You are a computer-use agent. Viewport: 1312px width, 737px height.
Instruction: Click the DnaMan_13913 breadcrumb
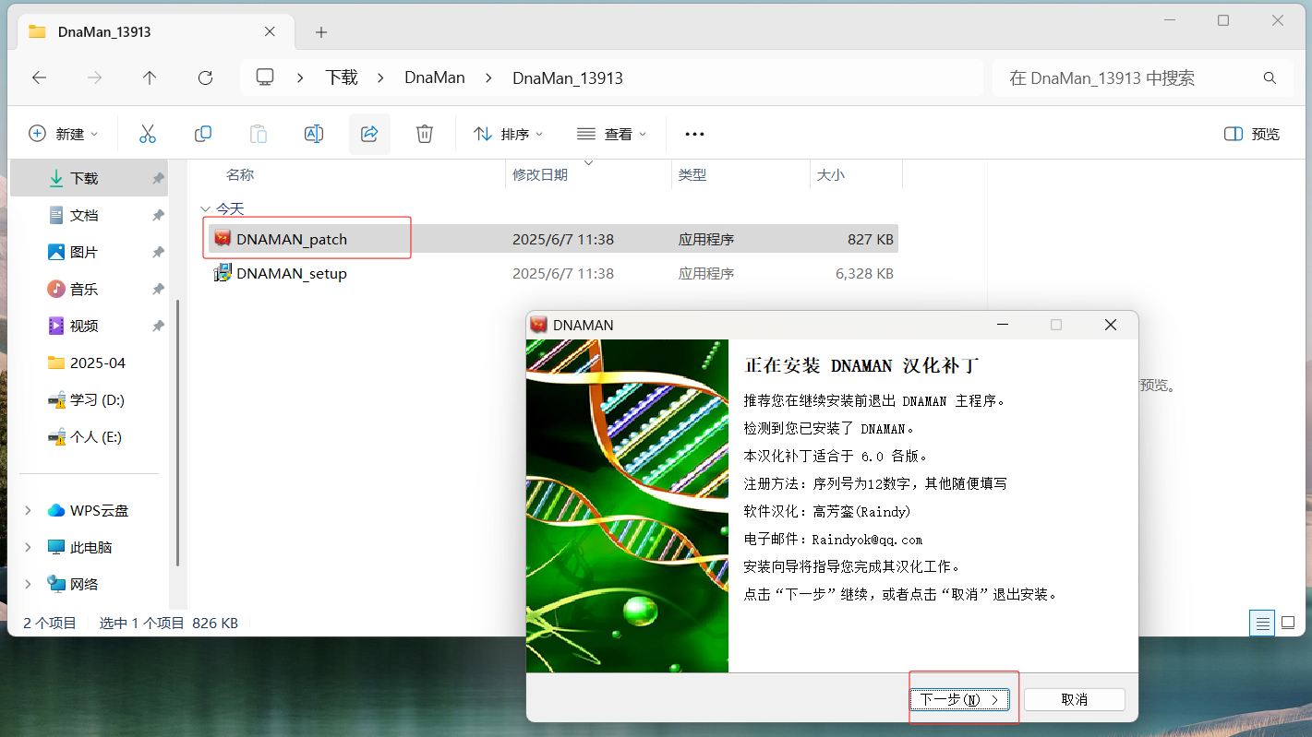pos(568,77)
